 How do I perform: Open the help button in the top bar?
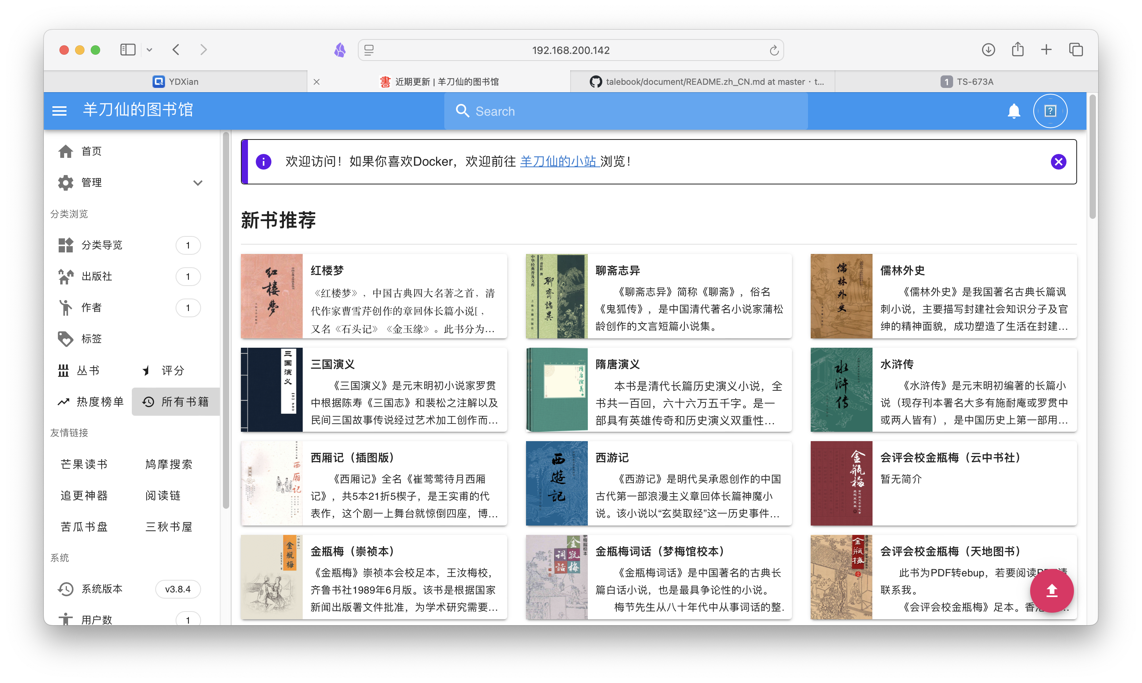click(x=1051, y=111)
